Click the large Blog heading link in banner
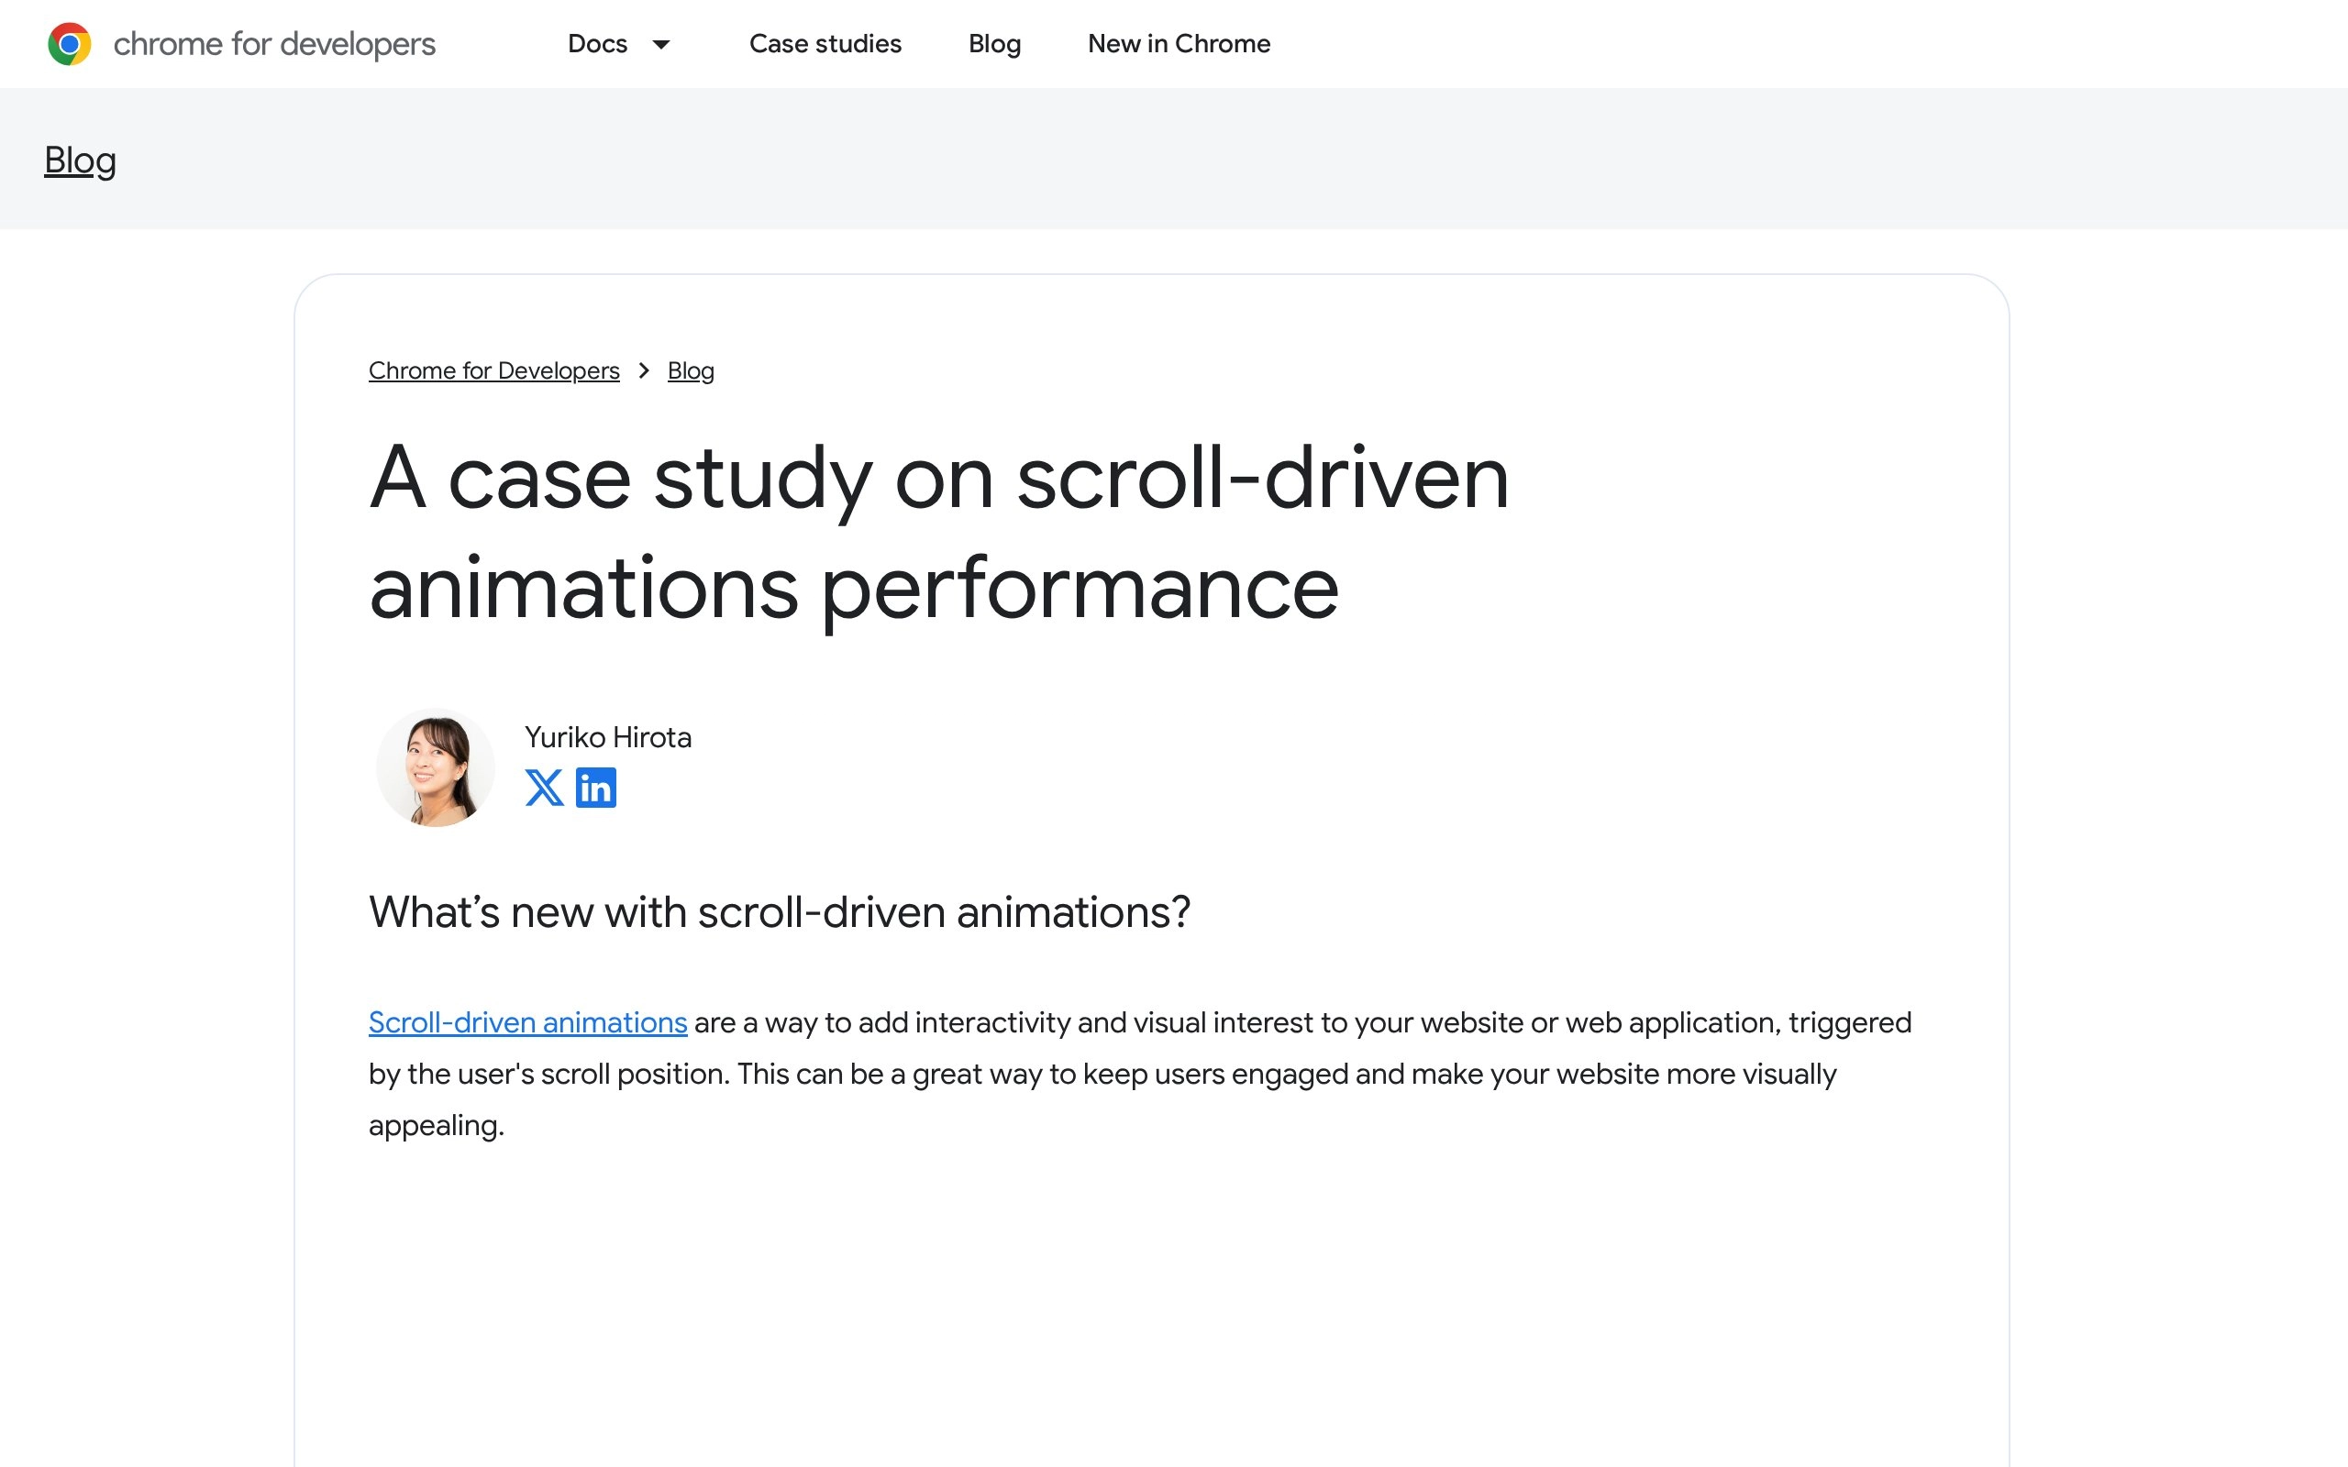The image size is (2348, 1467). [x=81, y=160]
